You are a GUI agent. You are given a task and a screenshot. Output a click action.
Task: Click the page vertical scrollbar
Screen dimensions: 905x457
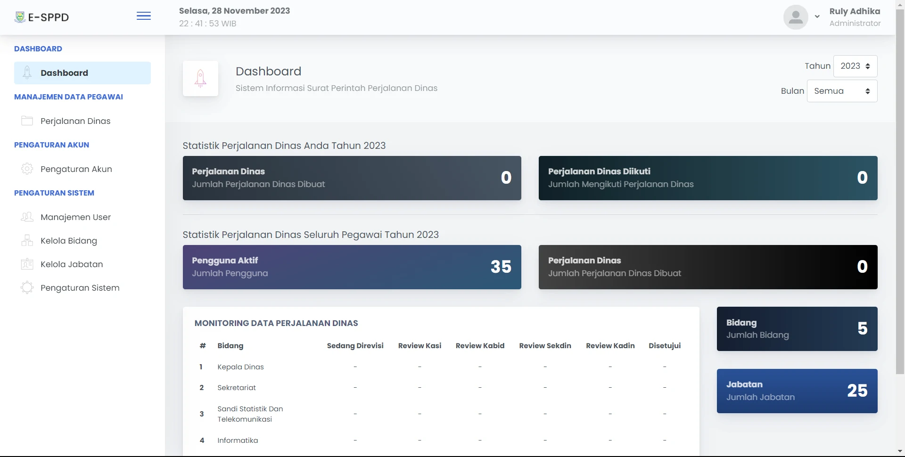tap(900, 188)
